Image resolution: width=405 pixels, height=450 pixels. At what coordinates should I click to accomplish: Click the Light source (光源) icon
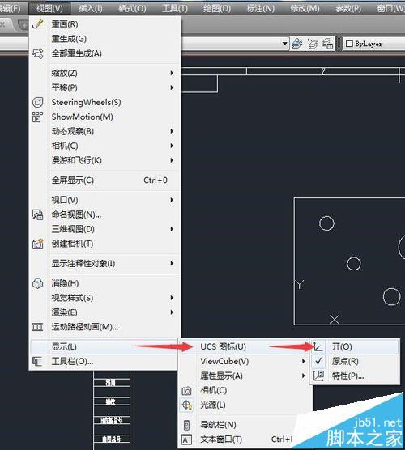click(186, 405)
